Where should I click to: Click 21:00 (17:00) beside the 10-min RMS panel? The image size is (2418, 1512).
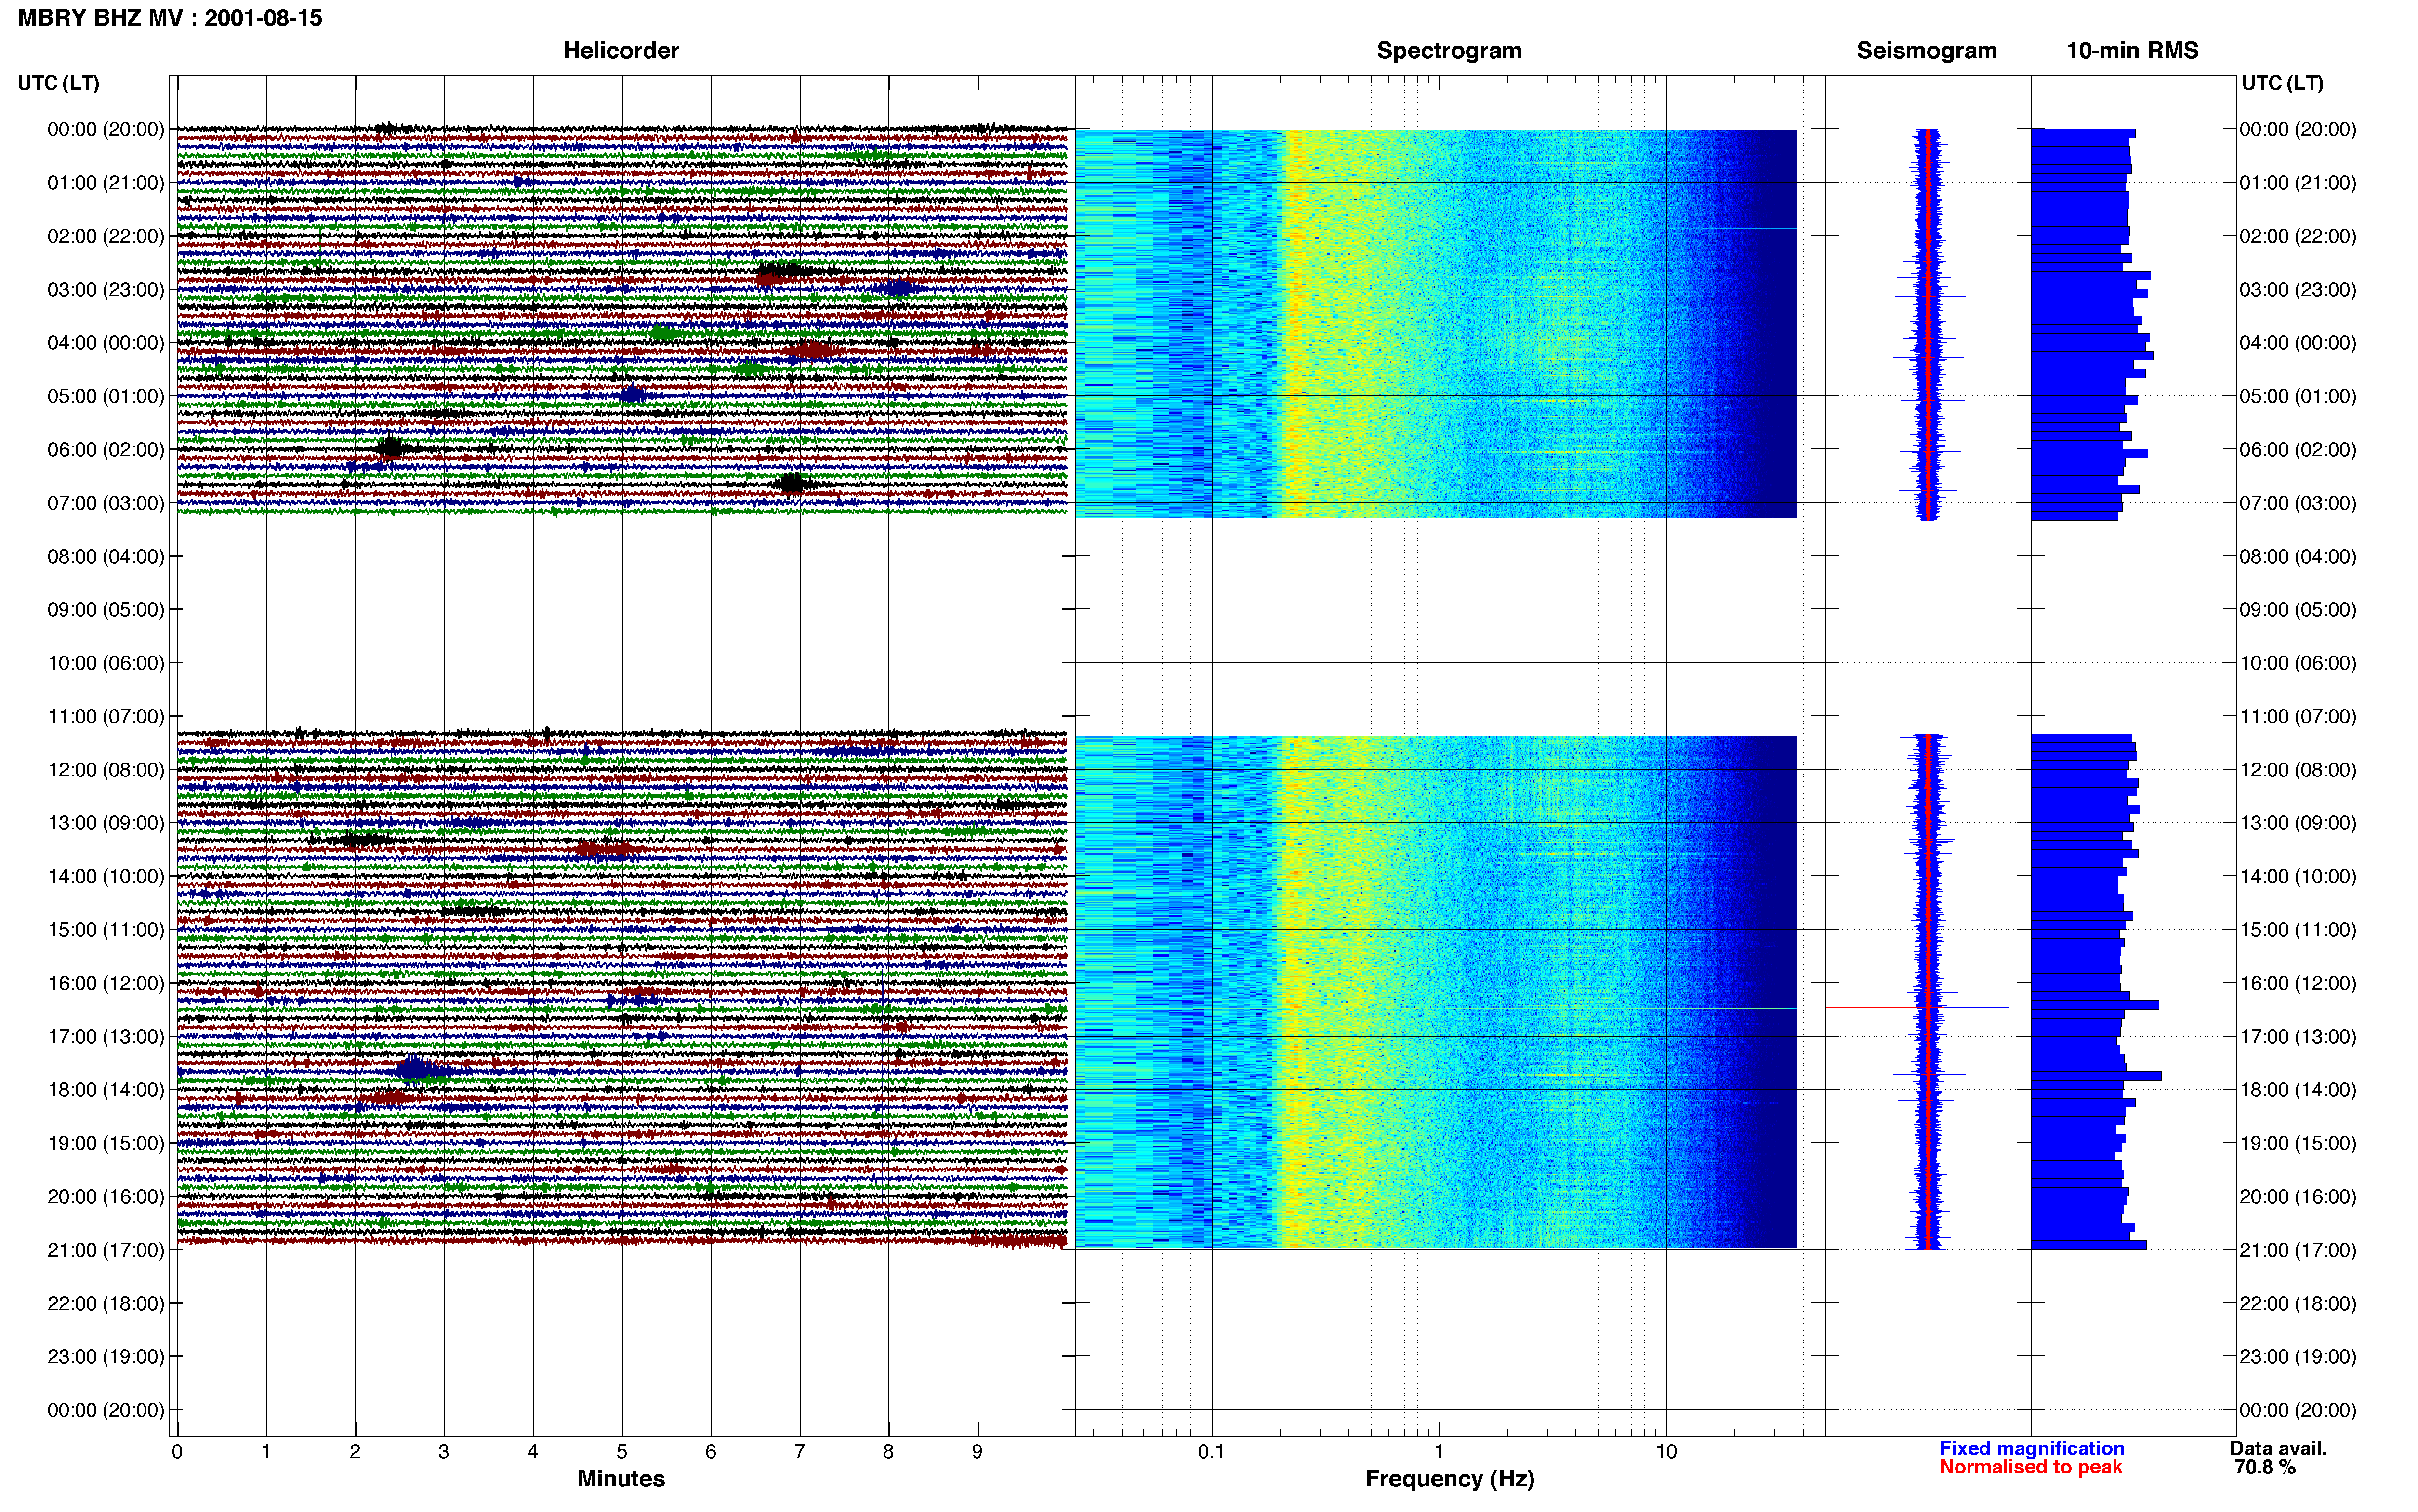coord(2298,1250)
